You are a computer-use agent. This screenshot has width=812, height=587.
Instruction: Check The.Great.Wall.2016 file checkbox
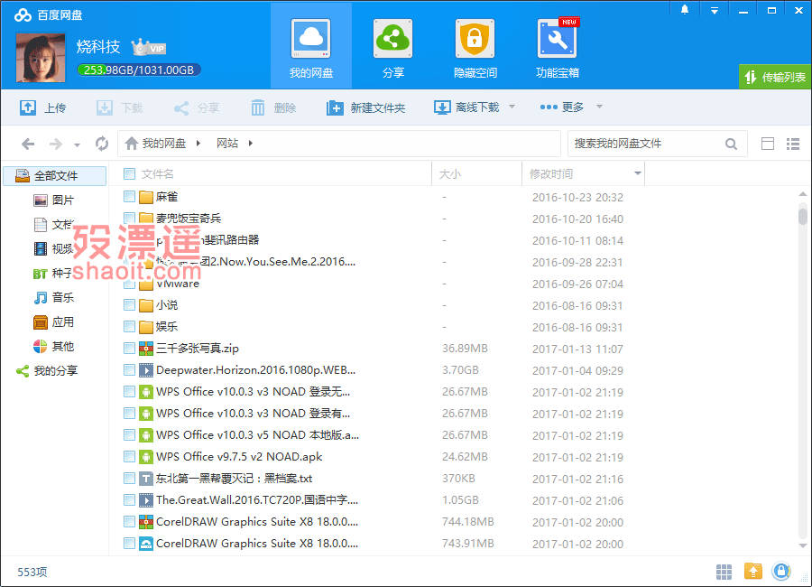pos(129,500)
